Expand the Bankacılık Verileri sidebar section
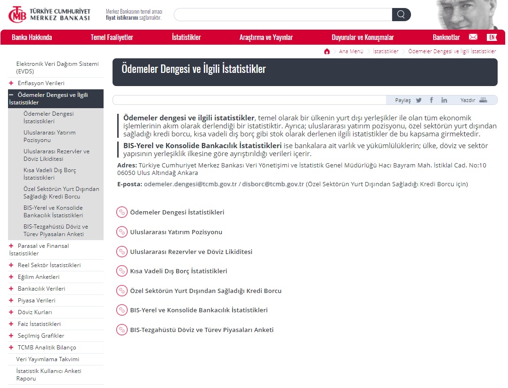508x388 pixels. click(x=11, y=289)
